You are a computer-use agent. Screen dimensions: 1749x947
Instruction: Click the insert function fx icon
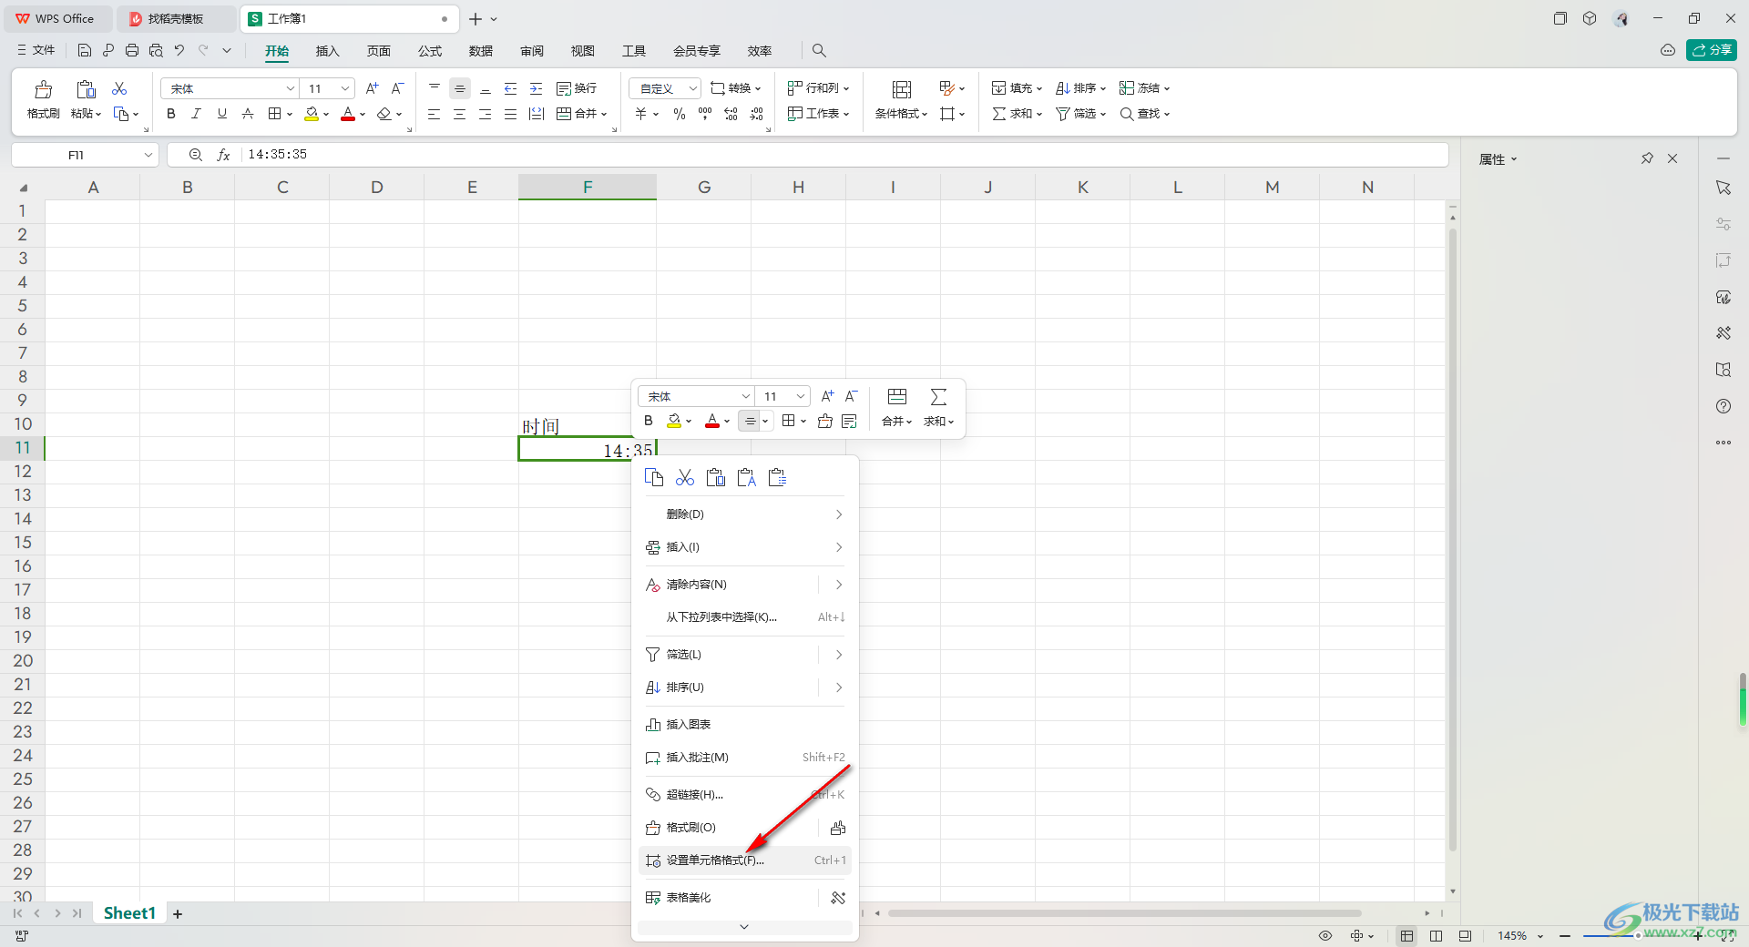coord(223,155)
